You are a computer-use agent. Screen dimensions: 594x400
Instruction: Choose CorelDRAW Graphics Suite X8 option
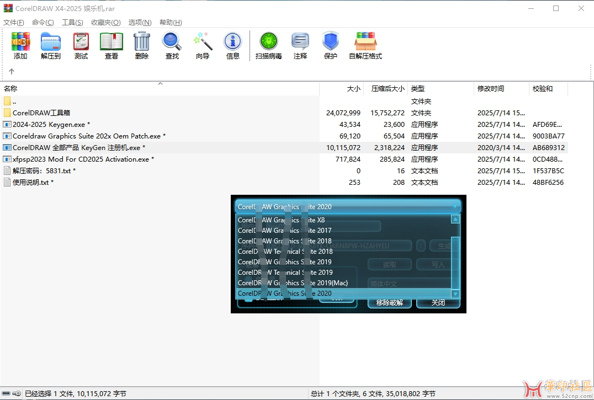click(x=343, y=220)
